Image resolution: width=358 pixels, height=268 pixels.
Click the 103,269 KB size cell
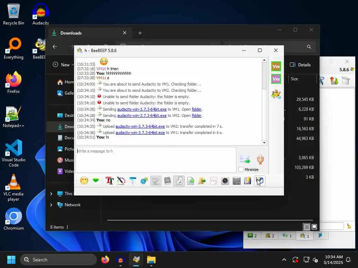(304, 167)
